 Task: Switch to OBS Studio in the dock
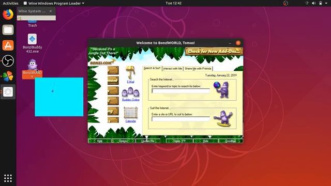pos(8,61)
